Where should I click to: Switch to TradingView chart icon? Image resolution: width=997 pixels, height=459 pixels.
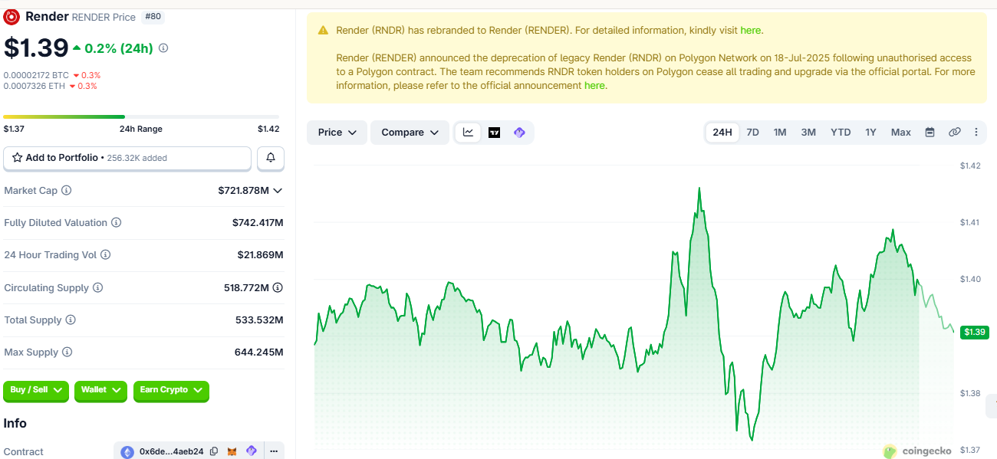pyautogui.click(x=494, y=133)
